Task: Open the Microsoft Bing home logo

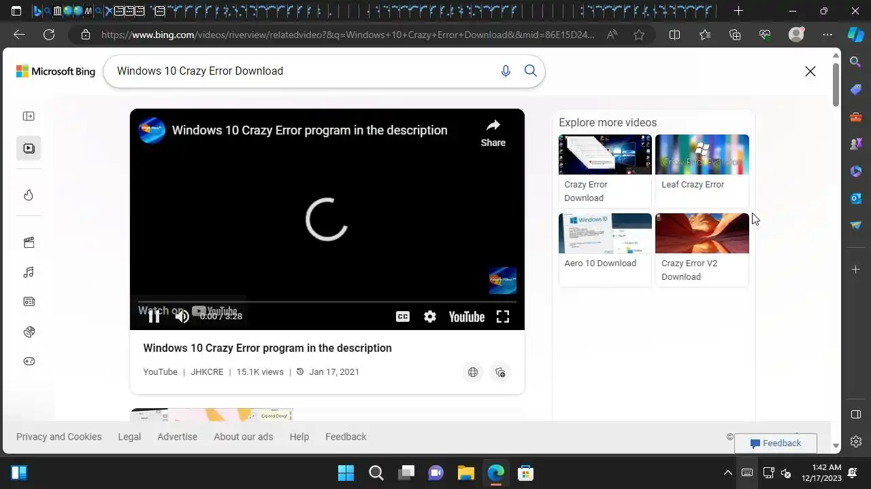Action: point(56,71)
